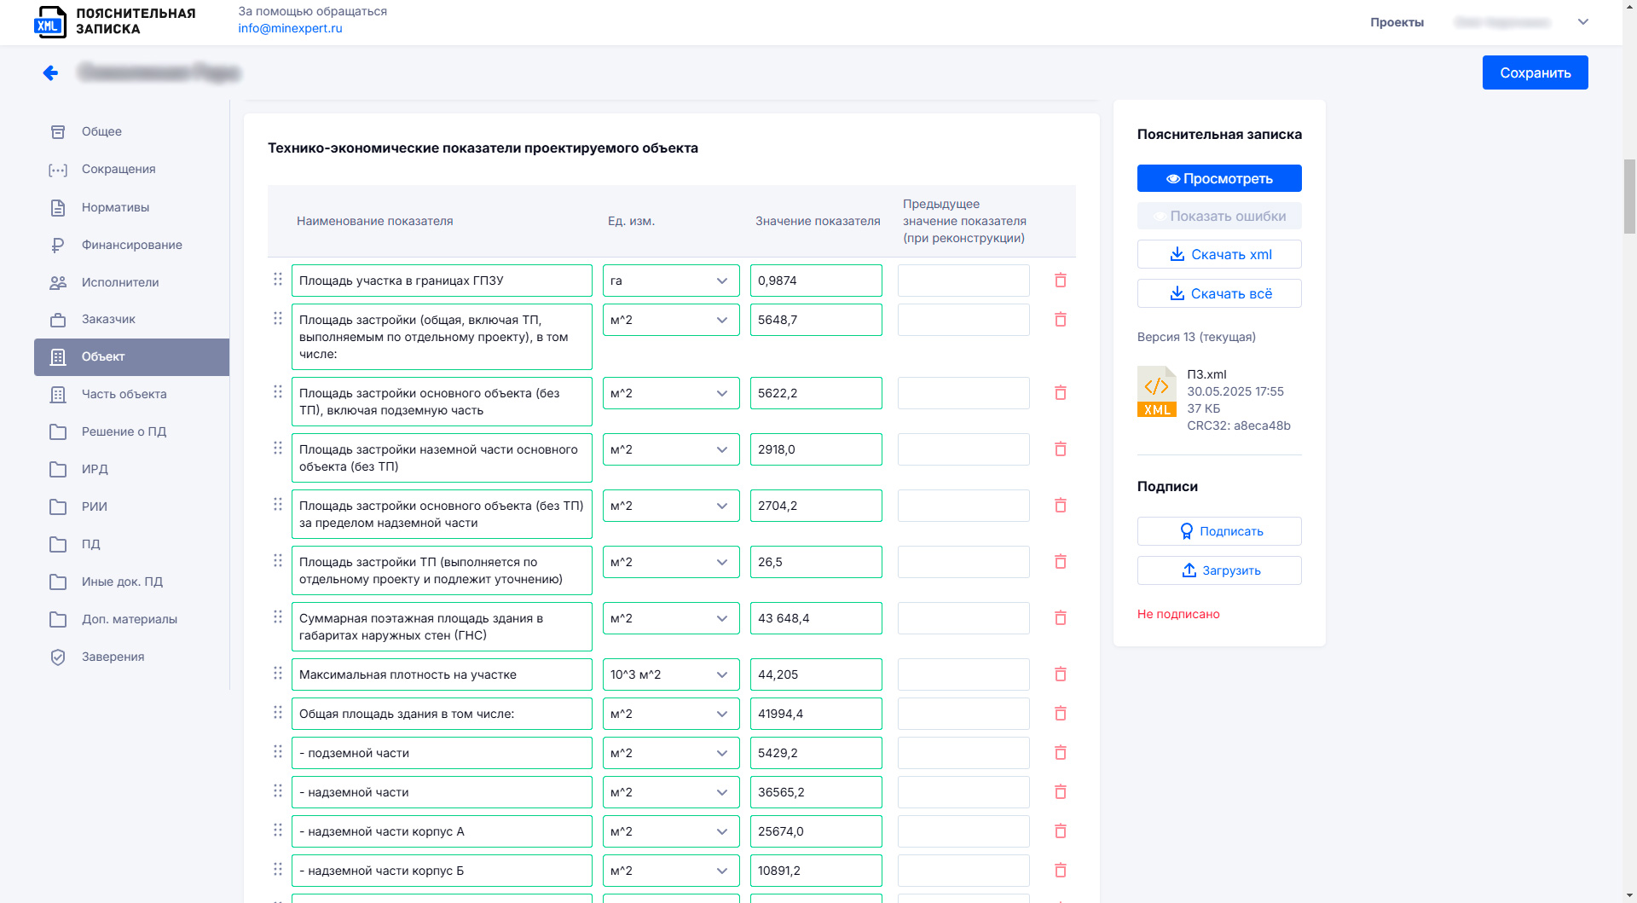The width and height of the screenshot is (1637, 903).
Task: Click previous value field for Площадь участка row
Action: coord(963,281)
